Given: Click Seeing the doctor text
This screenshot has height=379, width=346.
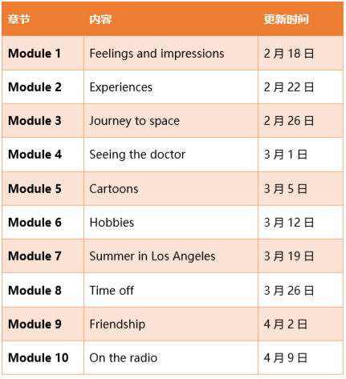Looking at the screenshot, I should [137, 155].
